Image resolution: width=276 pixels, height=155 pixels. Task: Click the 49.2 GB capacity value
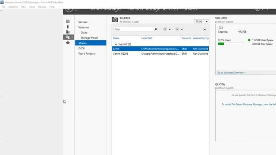click(x=242, y=31)
